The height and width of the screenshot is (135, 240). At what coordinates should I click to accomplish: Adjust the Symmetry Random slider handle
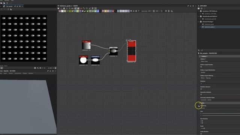[201, 94]
